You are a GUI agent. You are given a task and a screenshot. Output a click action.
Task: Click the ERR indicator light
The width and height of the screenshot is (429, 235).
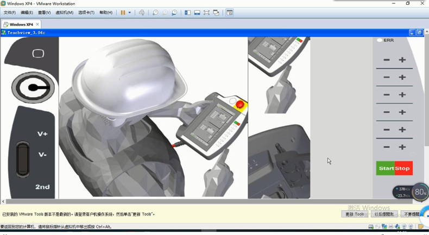click(380, 40)
